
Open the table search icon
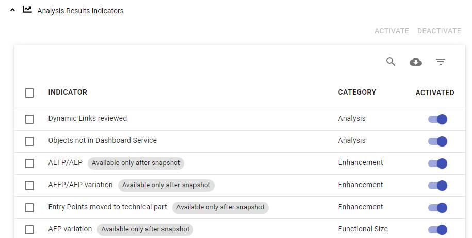pos(390,62)
